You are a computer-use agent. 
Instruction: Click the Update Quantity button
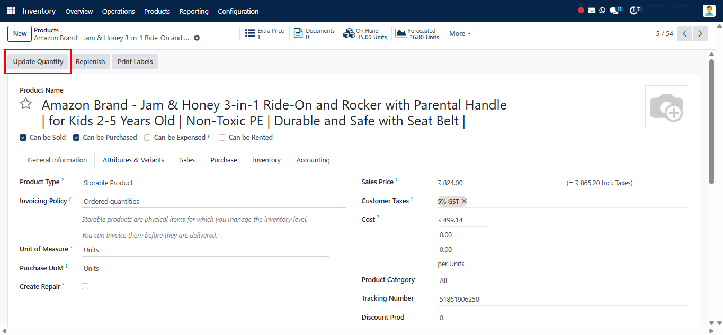38,61
